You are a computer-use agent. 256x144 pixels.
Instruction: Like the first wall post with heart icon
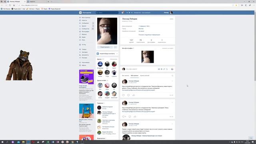point(124,95)
